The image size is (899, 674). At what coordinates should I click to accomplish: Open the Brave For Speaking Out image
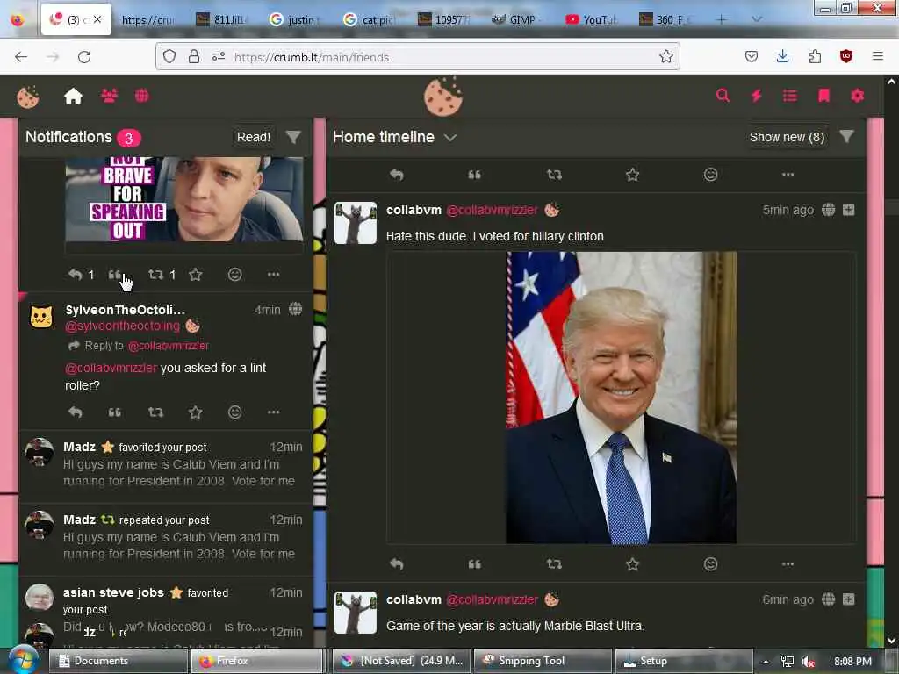[184, 199]
